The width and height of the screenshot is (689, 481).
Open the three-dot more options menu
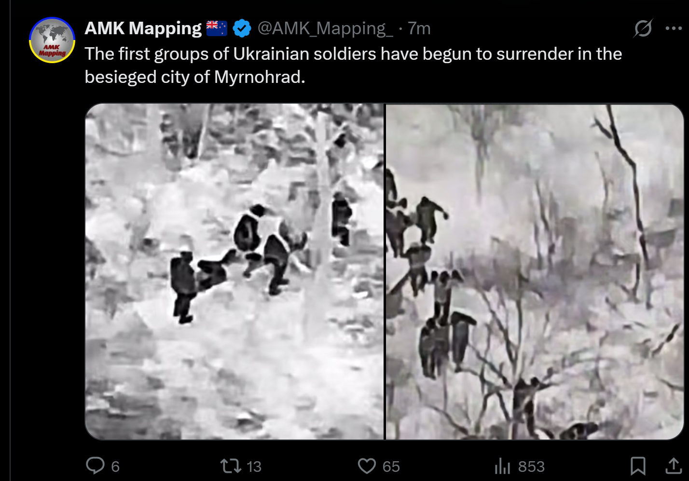(x=674, y=28)
